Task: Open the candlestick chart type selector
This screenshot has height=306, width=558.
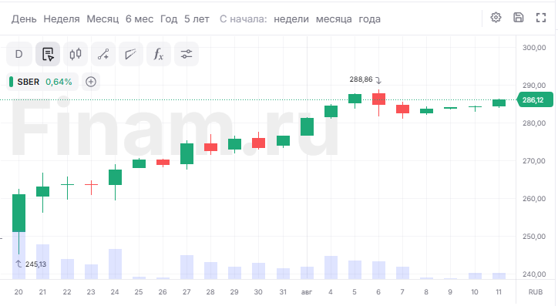Action: pyautogui.click(x=76, y=54)
